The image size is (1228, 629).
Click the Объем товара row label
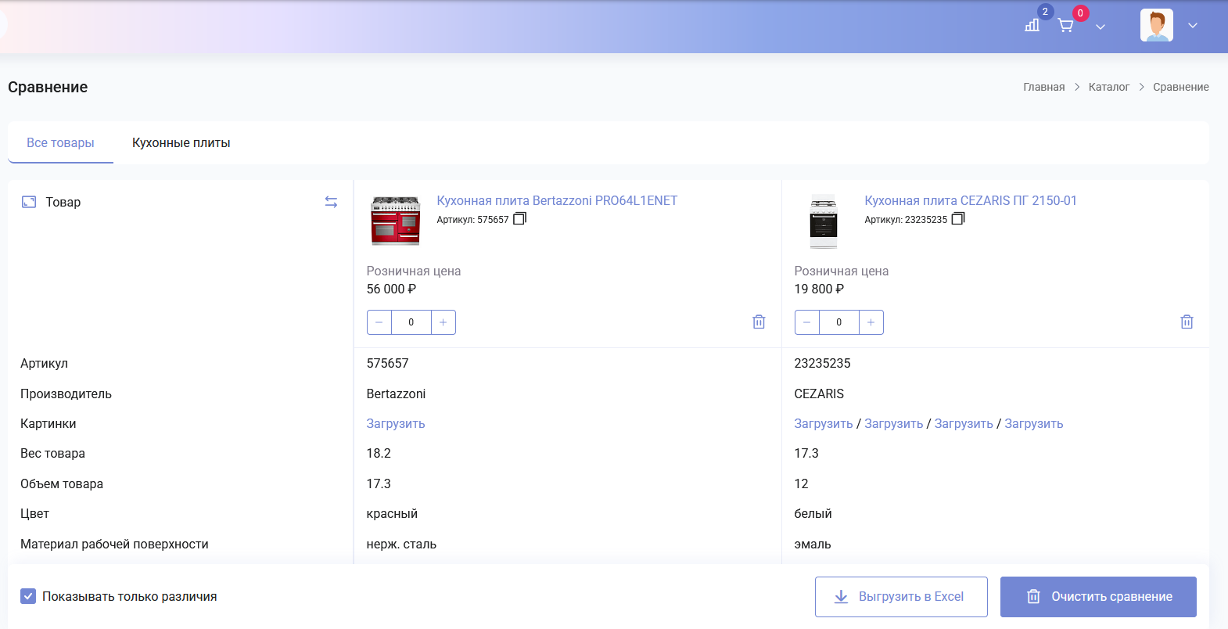click(62, 483)
